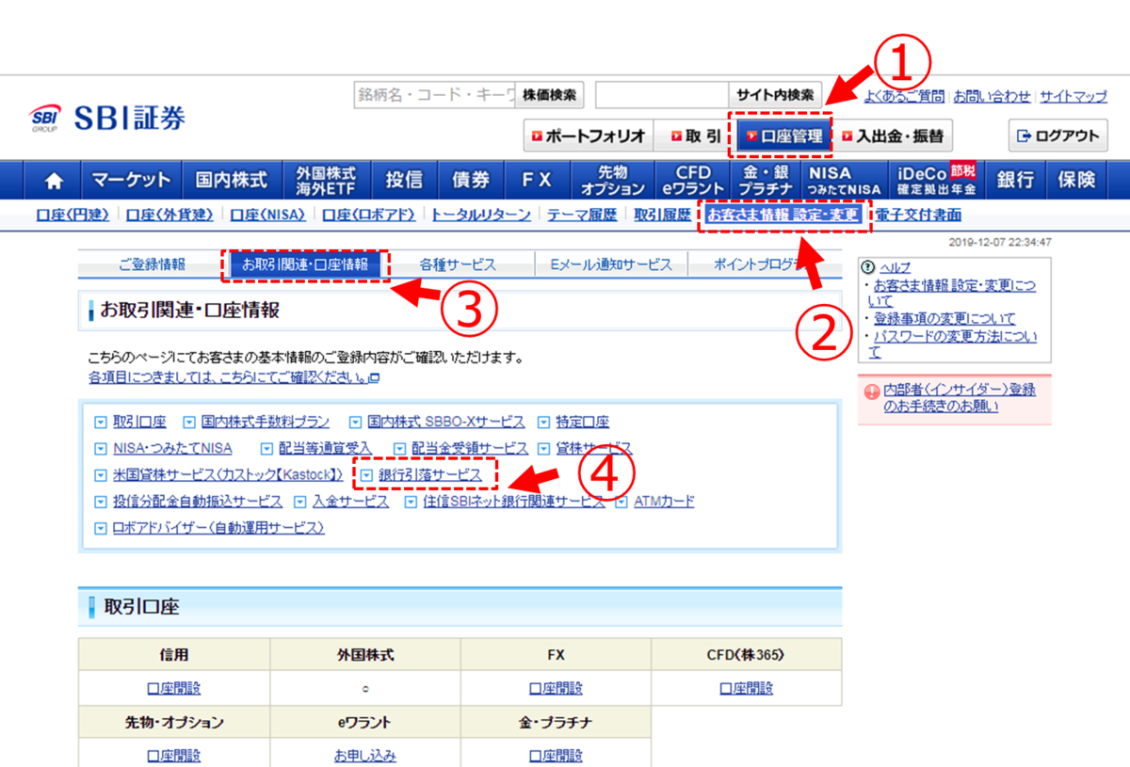This screenshot has height=767, width=1130.
Task: Open the マーケット menu
Action: 132,179
